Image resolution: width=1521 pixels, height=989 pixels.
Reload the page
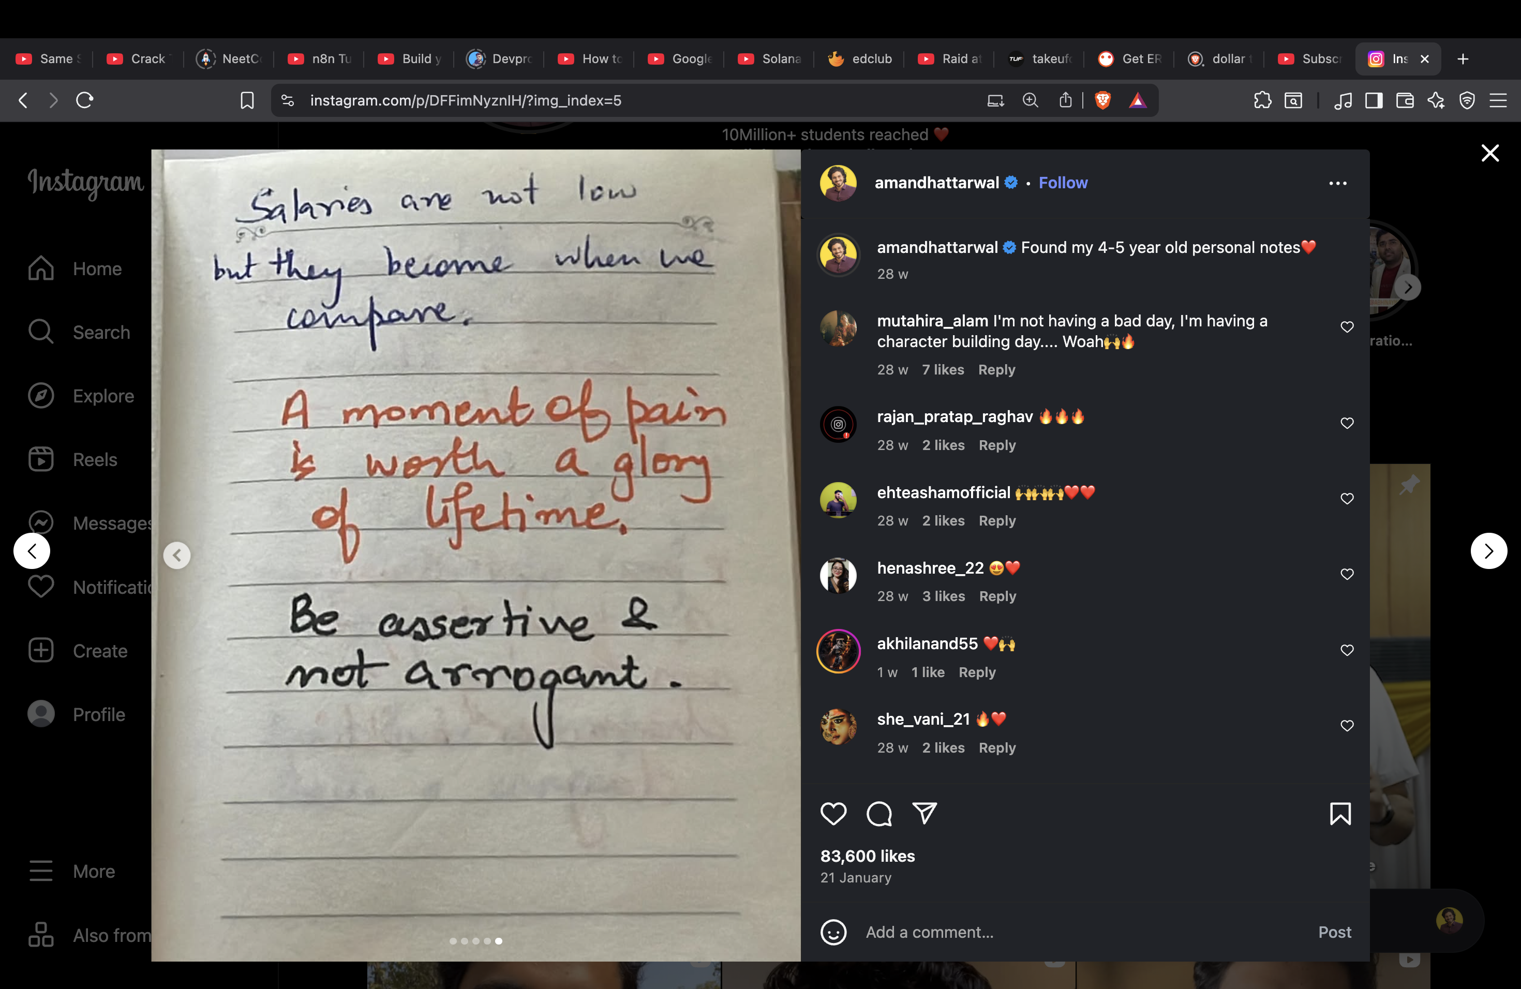[84, 100]
